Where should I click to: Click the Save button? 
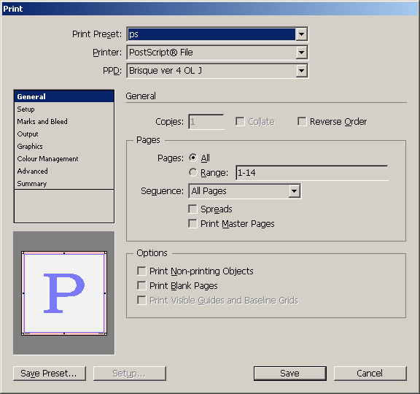(x=290, y=374)
